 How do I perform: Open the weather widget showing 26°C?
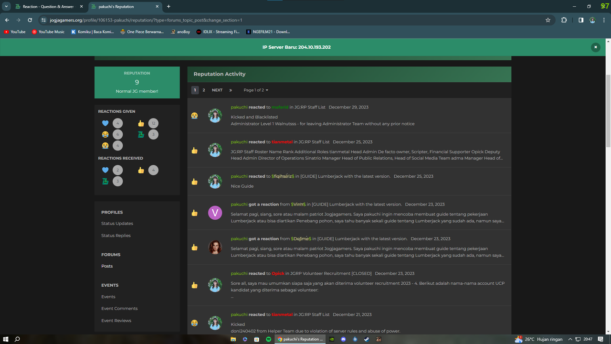(538, 339)
